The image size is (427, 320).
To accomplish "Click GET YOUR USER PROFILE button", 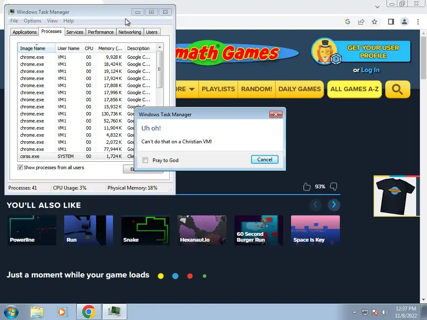I will click(373, 52).
